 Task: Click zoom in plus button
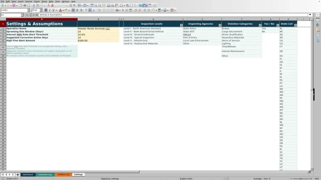[311, 179]
